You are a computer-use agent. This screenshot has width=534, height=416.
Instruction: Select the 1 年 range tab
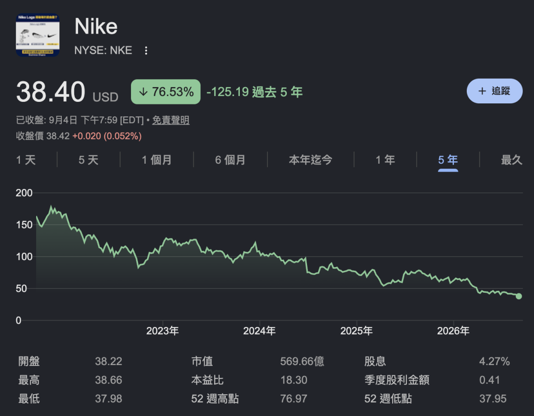pos(385,160)
